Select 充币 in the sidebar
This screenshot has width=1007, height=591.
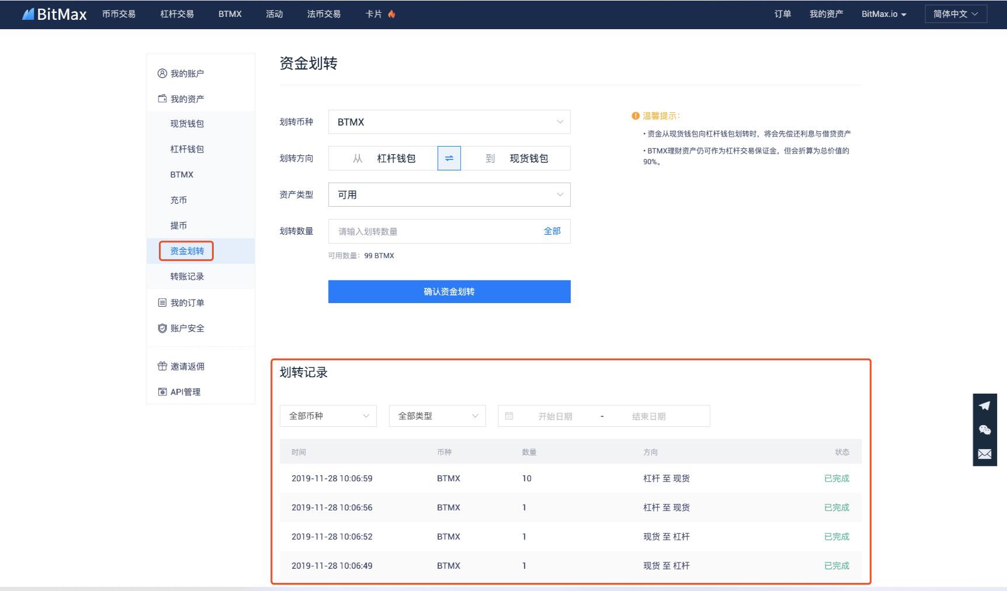179,200
